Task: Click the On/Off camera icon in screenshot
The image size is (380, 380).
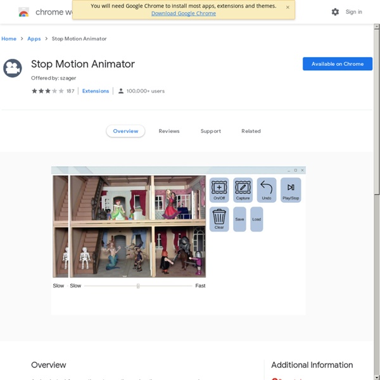Action: pyautogui.click(x=219, y=190)
